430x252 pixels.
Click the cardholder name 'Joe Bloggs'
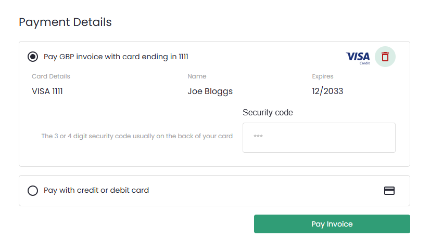210,91
